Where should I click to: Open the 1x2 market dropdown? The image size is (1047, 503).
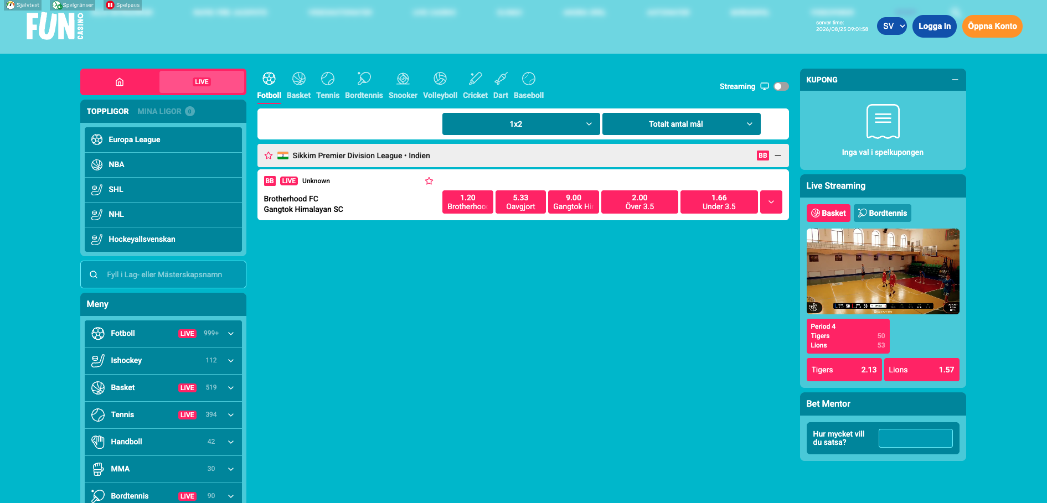pyautogui.click(x=521, y=124)
